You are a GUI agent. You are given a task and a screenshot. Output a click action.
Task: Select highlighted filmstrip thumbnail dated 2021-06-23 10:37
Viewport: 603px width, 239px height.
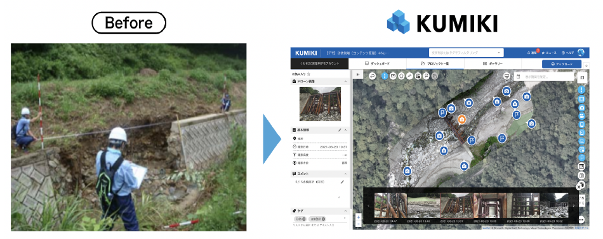(x=457, y=205)
